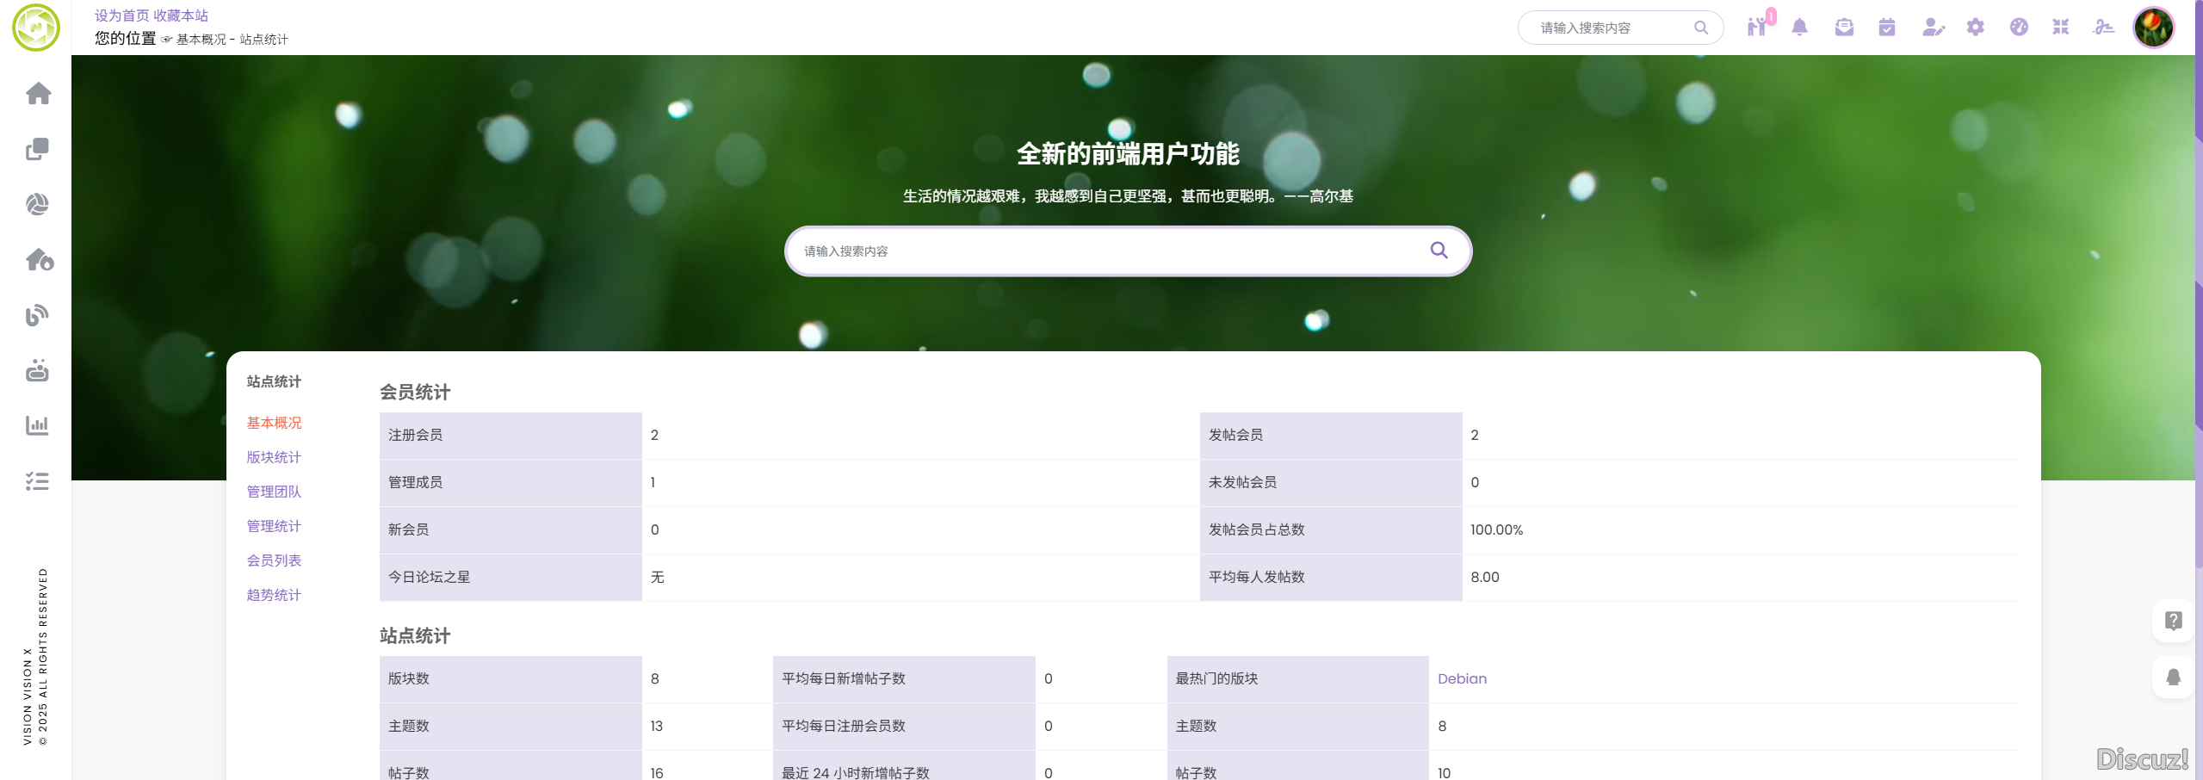Click the Debian forum link

[1462, 678]
